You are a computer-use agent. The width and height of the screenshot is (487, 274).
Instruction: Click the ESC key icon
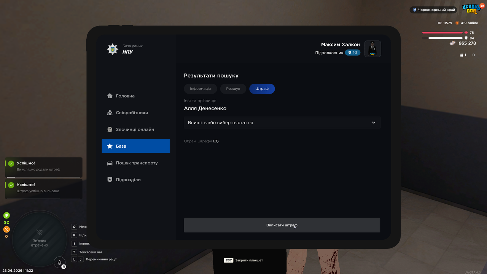[228, 260]
